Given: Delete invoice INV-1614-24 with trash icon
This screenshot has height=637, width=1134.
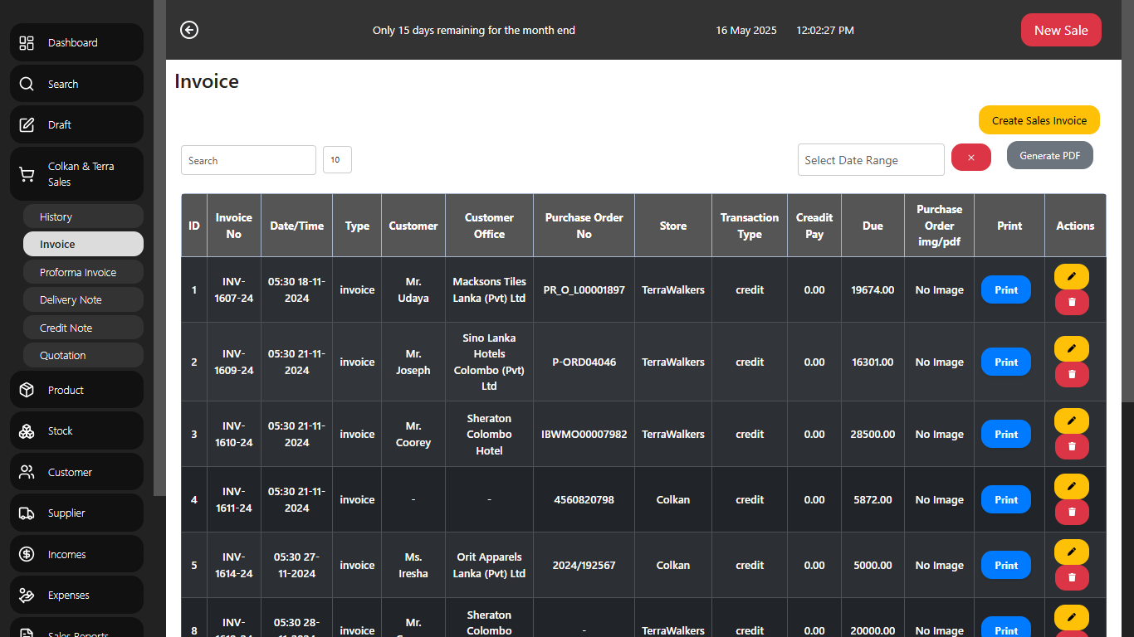Looking at the screenshot, I should coord(1071,577).
